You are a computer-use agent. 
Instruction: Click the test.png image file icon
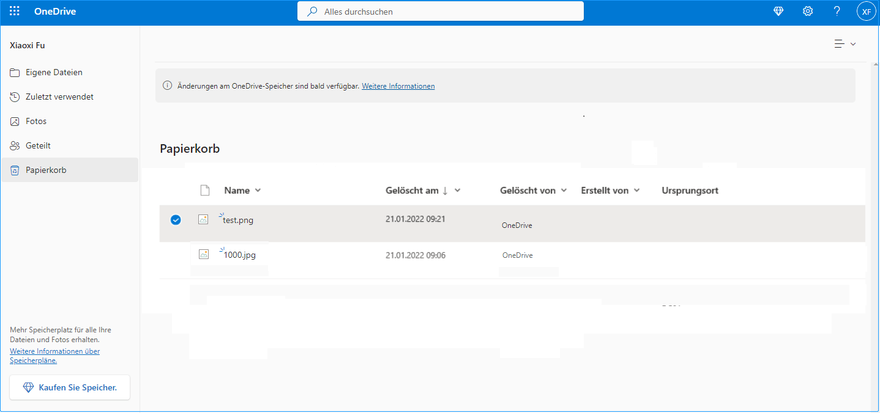pos(203,220)
